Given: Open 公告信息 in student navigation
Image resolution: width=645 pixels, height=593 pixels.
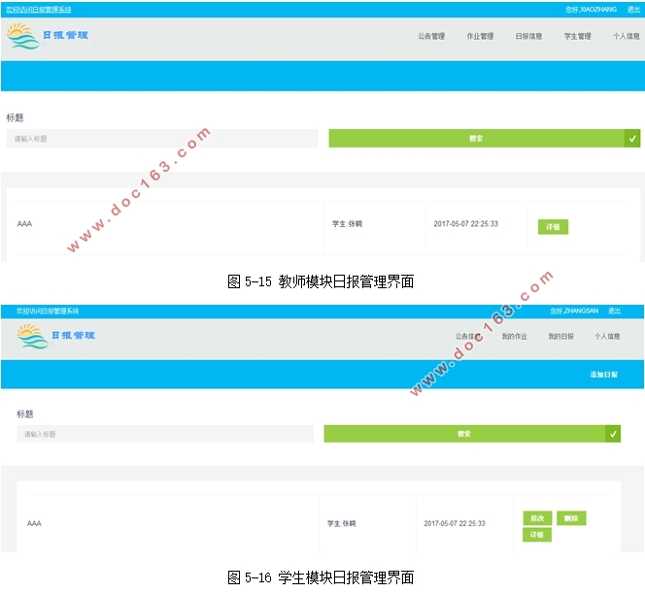Looking at the screenshot, I should click(468, 336).
